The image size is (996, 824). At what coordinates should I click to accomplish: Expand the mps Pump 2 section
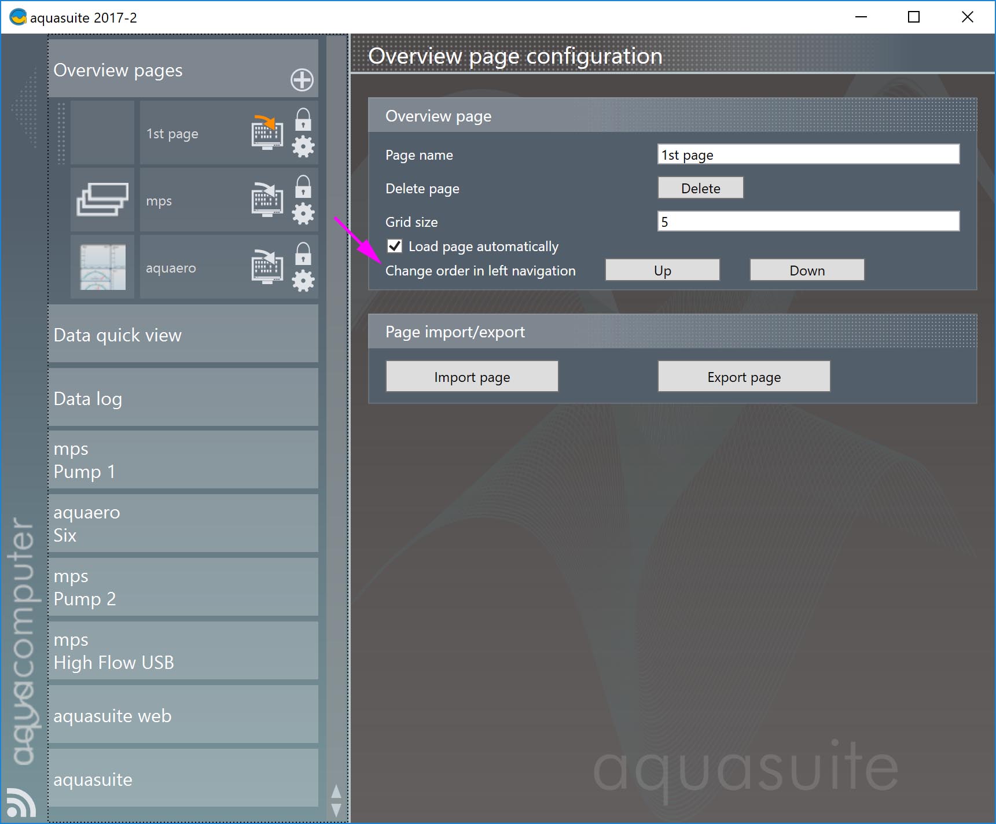pyautogui.click(x=183, y=587)
